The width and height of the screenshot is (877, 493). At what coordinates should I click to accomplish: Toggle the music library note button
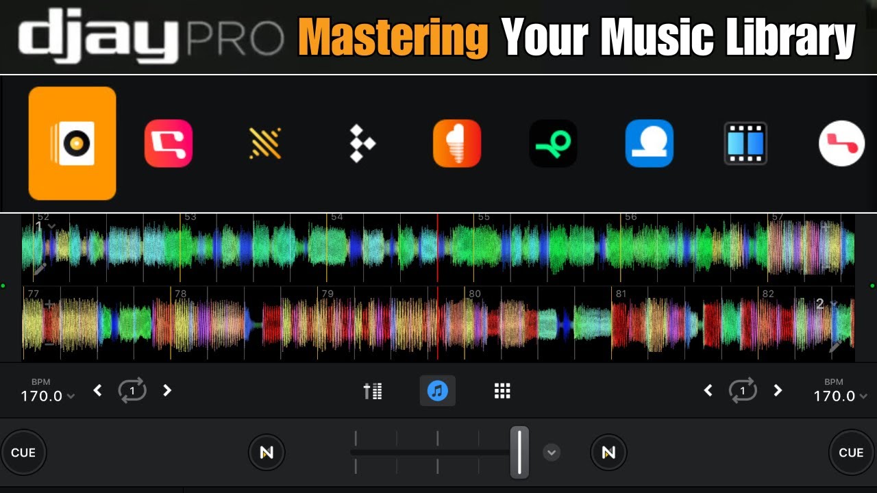coord(437,391)
